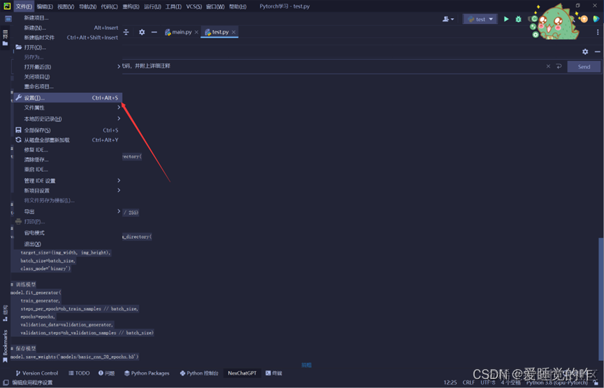
Task: Open 问题 tool window
Action: [x=107, y=373]
